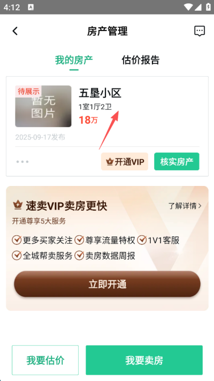Switch to the 我的房产 tab
The image size is (214, 381).
[74, 60]
